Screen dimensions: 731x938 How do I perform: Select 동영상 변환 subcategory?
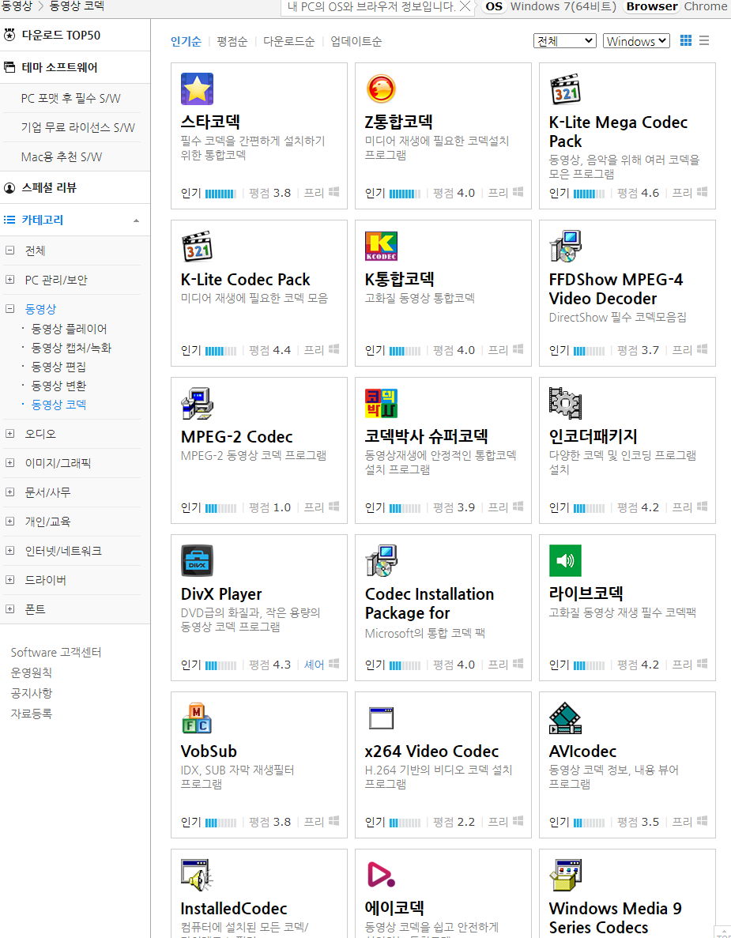tap(58, 386)
